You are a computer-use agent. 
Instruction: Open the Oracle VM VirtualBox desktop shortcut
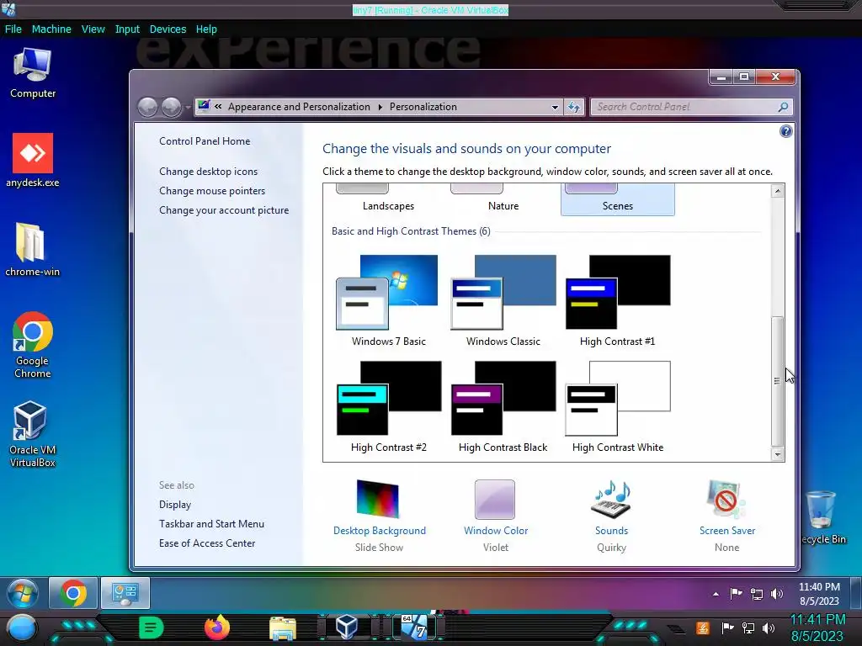[33, 434]
